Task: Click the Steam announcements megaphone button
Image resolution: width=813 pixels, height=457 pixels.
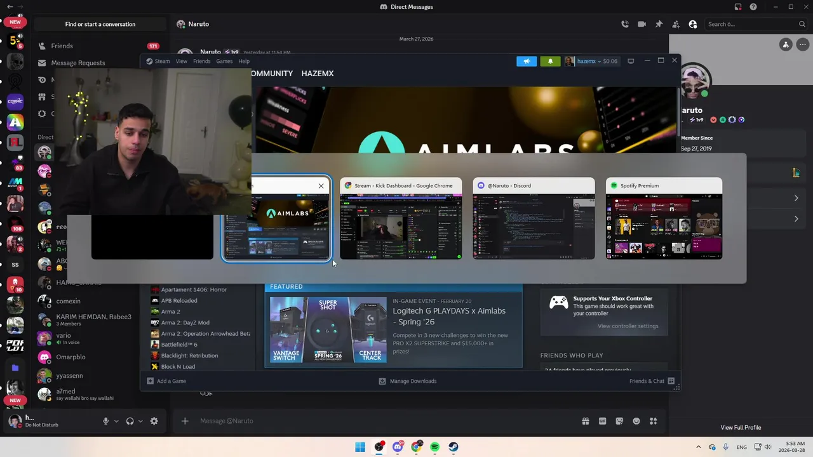Action: coord(527,61)
